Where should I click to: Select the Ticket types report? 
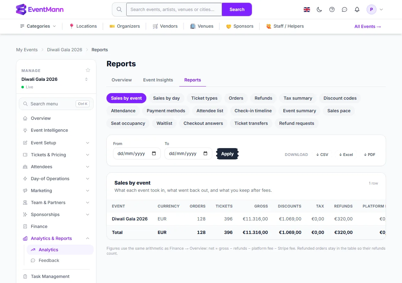pyautogui.click(x=204, y=98)
